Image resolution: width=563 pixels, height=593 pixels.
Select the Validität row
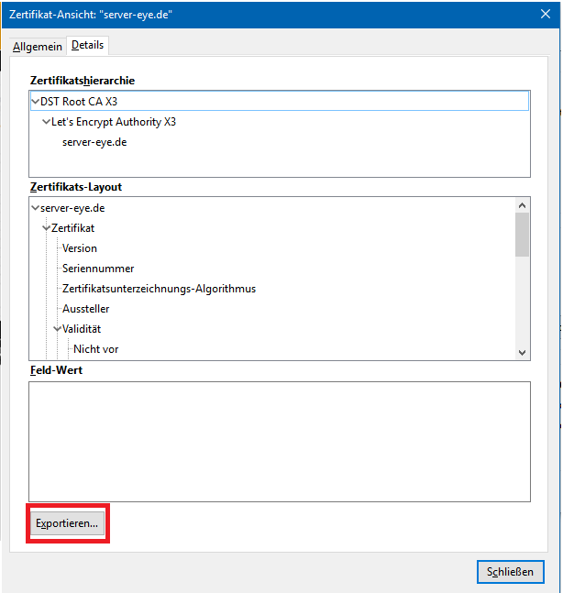82,329
